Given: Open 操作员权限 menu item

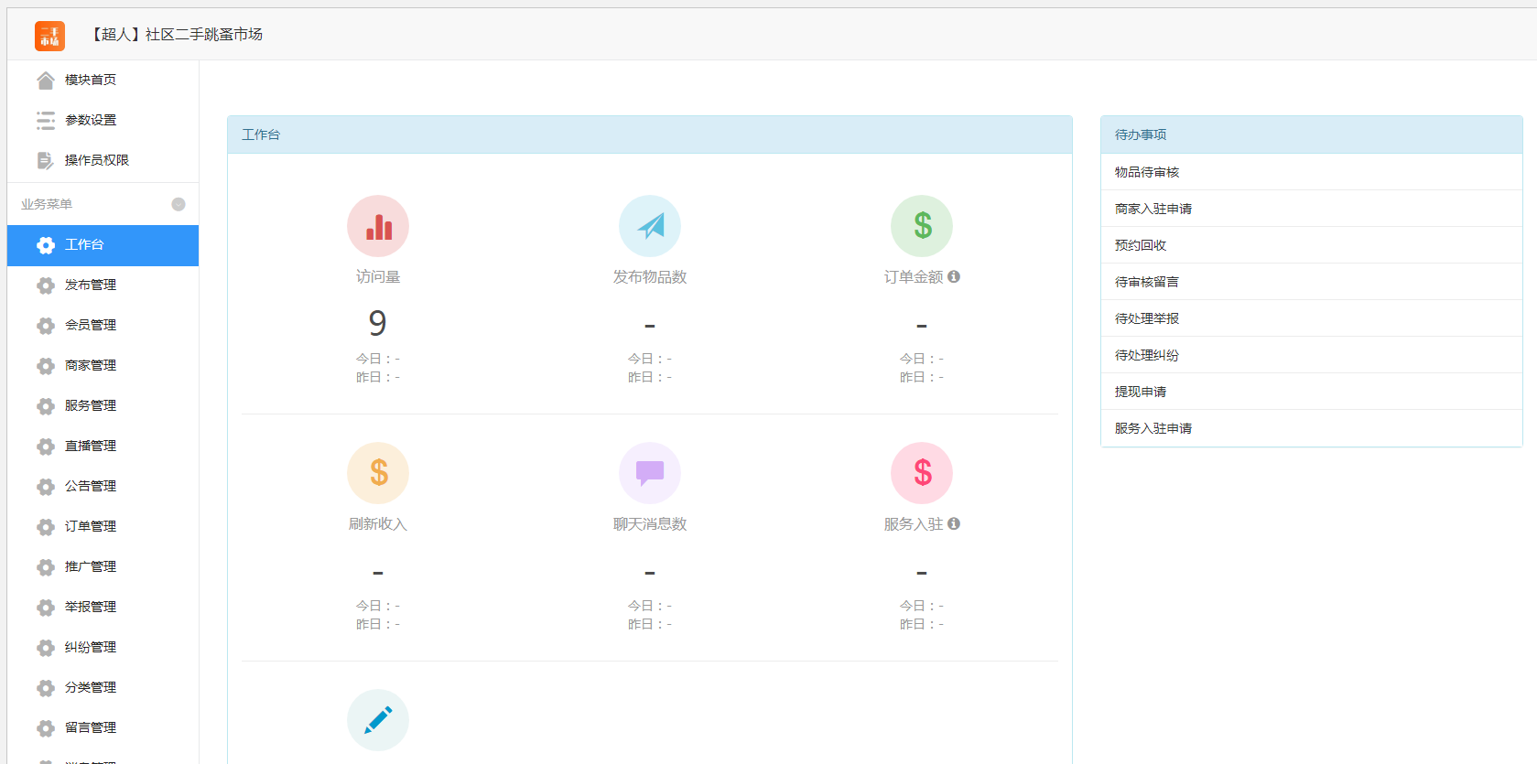Looking at the screenshot, I should click(x=103, y=161).
